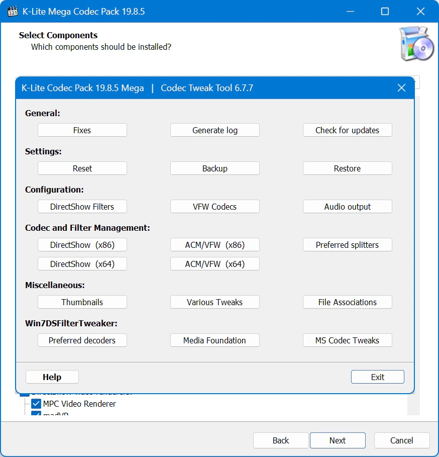Screen dimensions: 439x457
Task: Click the Help button
Action: point(52,377)
